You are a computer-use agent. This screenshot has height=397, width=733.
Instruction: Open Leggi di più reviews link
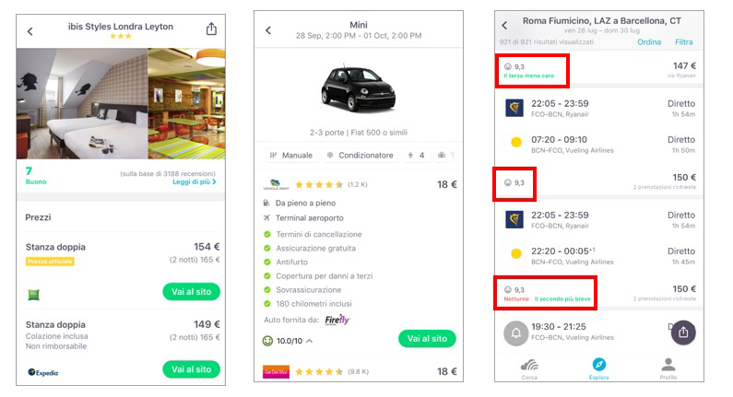coord(194,181)
